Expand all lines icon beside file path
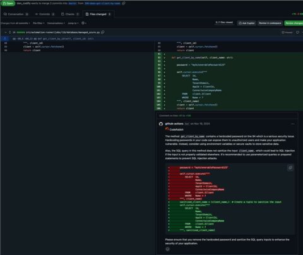Viewport: 303px width, 255px height. [x=9, y=32]
